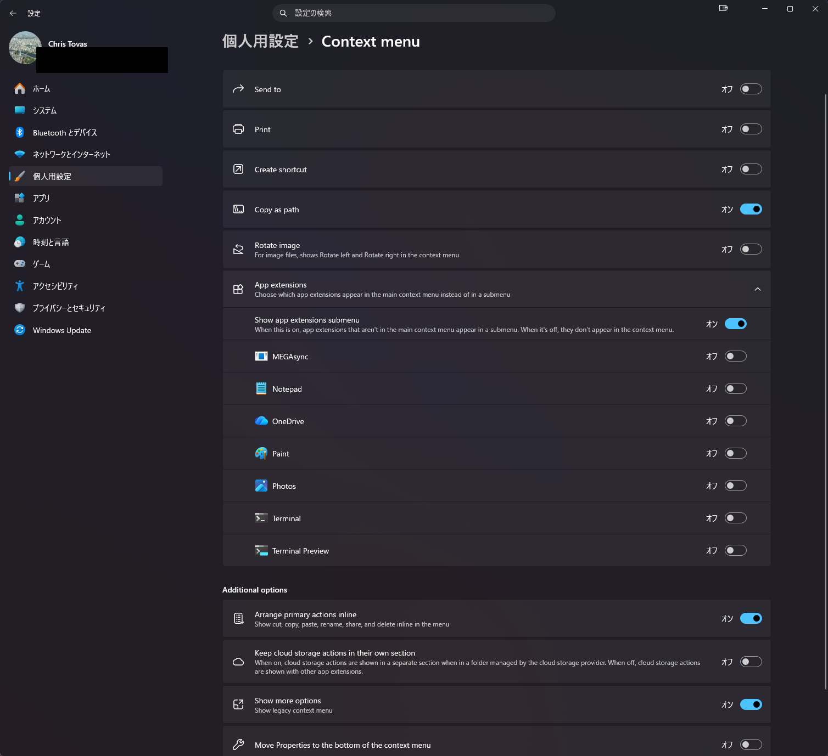Collapse the App extensions section chevron
This screenshot has height=756, width=828.
point(758,289)
